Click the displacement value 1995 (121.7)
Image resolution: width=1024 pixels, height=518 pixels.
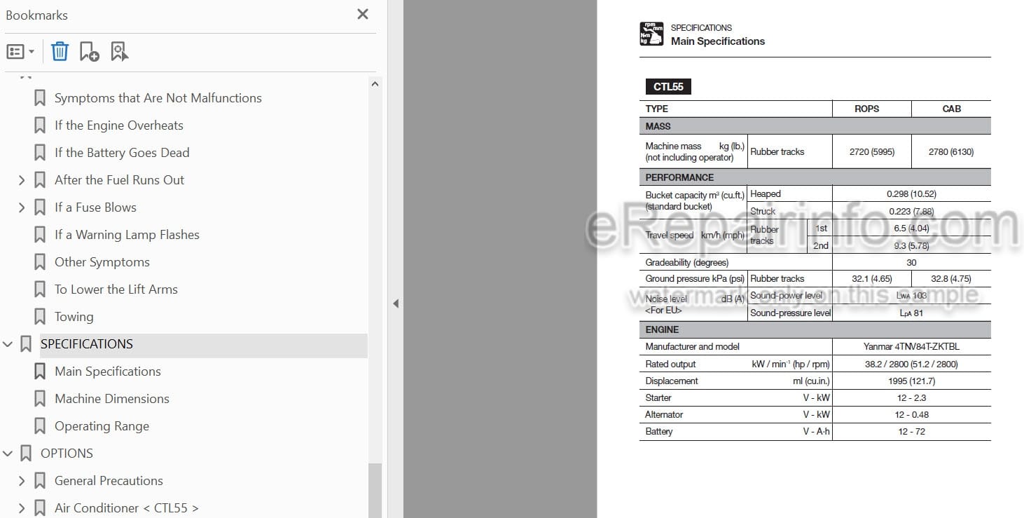pyautogui.click(x=911, y=381)
